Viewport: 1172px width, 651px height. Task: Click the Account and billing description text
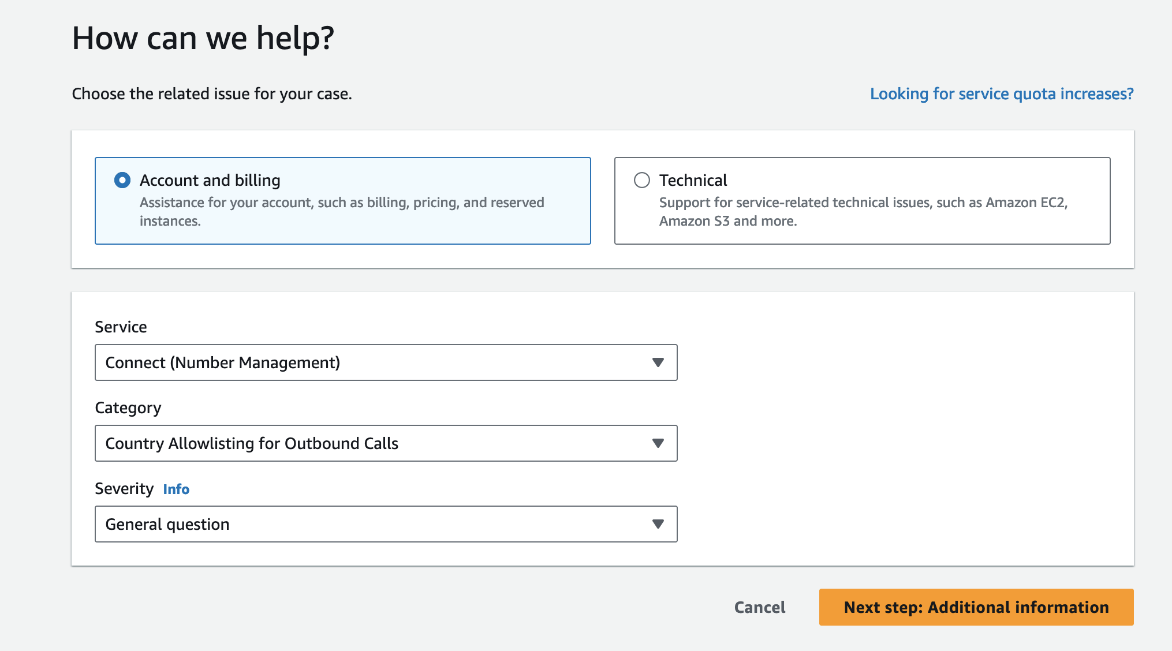(x=342, y=211)
